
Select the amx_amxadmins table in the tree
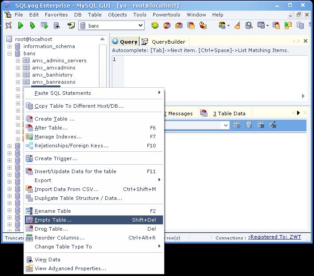click(54, 68)
